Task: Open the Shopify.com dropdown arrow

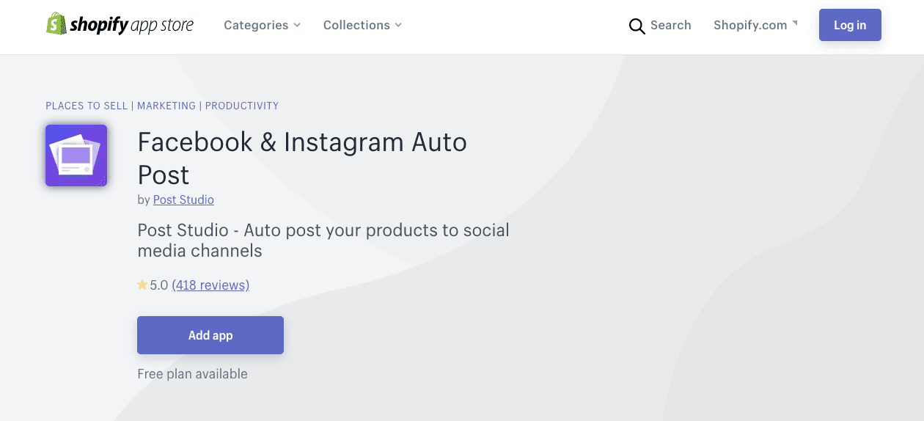Action: [795, 23]
